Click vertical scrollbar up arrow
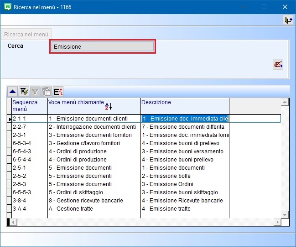 click(x=285, y=103)
